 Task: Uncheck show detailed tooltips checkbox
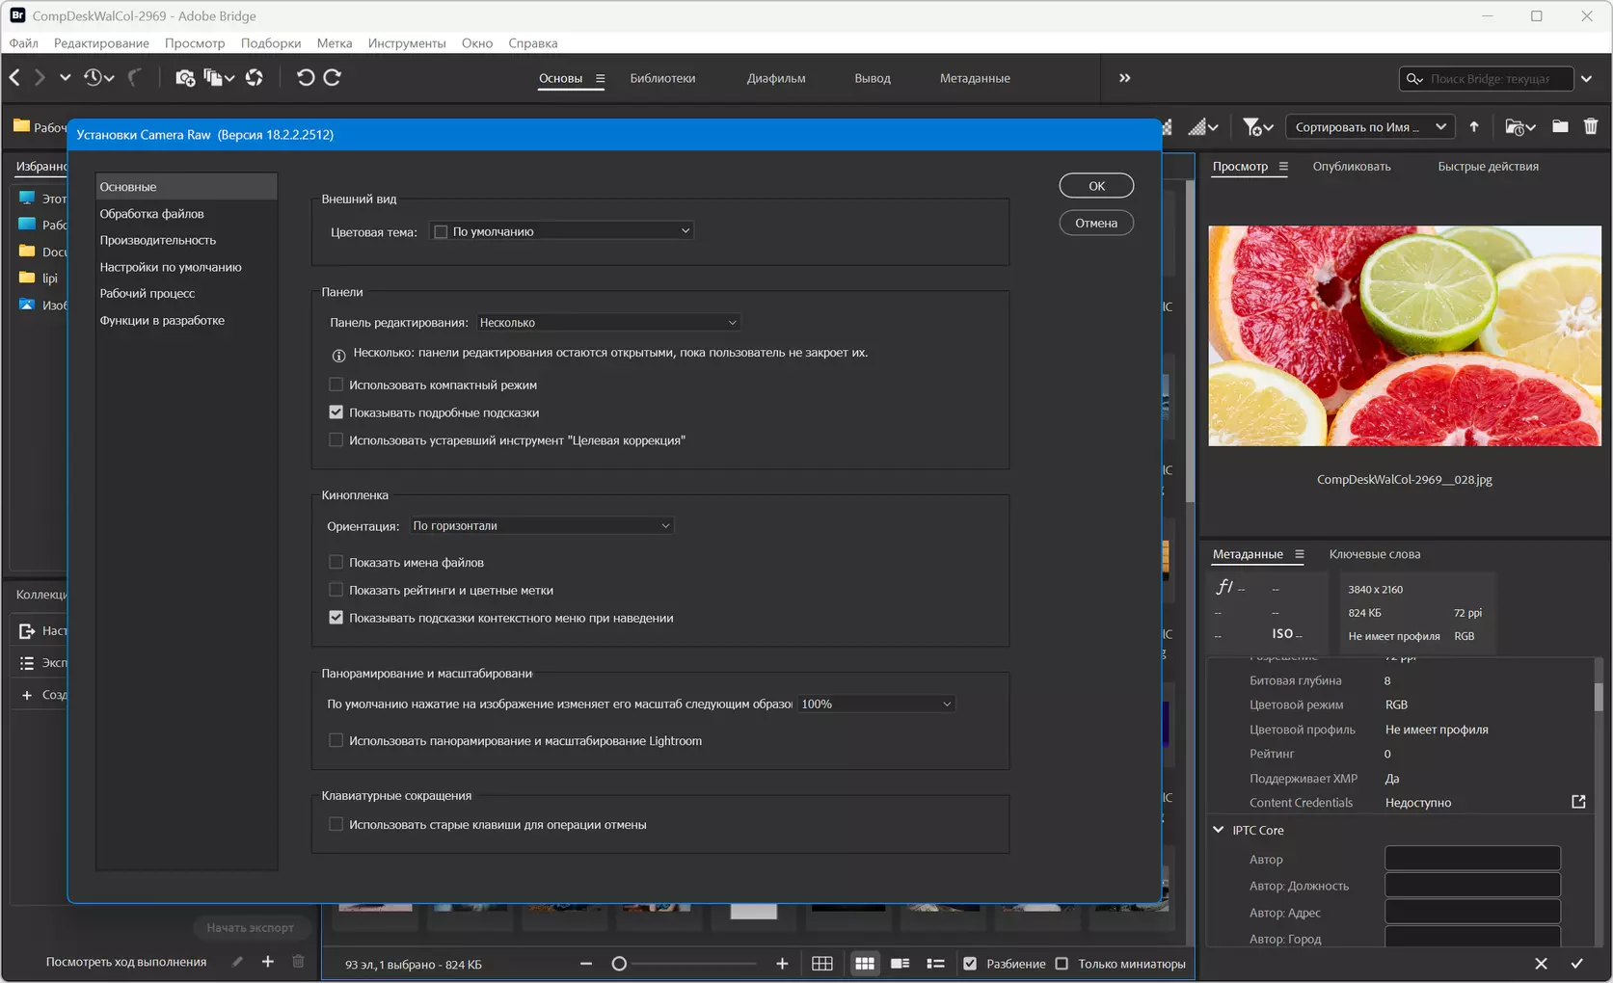[x=336, y=412]
